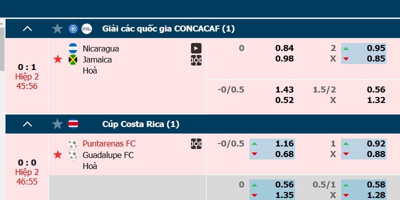Open match statistics for Puntarenas vs Guadalupe
Screen dimensions: 400x200
(196, 144)
